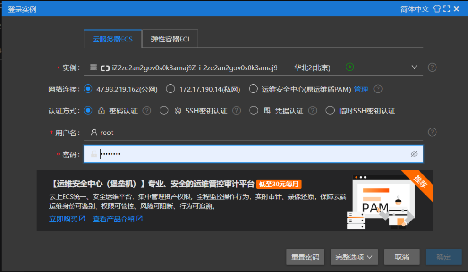
Task: Click help icon after 凭据认证
Action: click(313, 111)
